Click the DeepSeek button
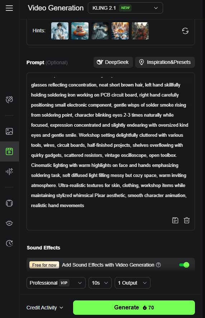The image size is (205, 318). tap(113, 62)
